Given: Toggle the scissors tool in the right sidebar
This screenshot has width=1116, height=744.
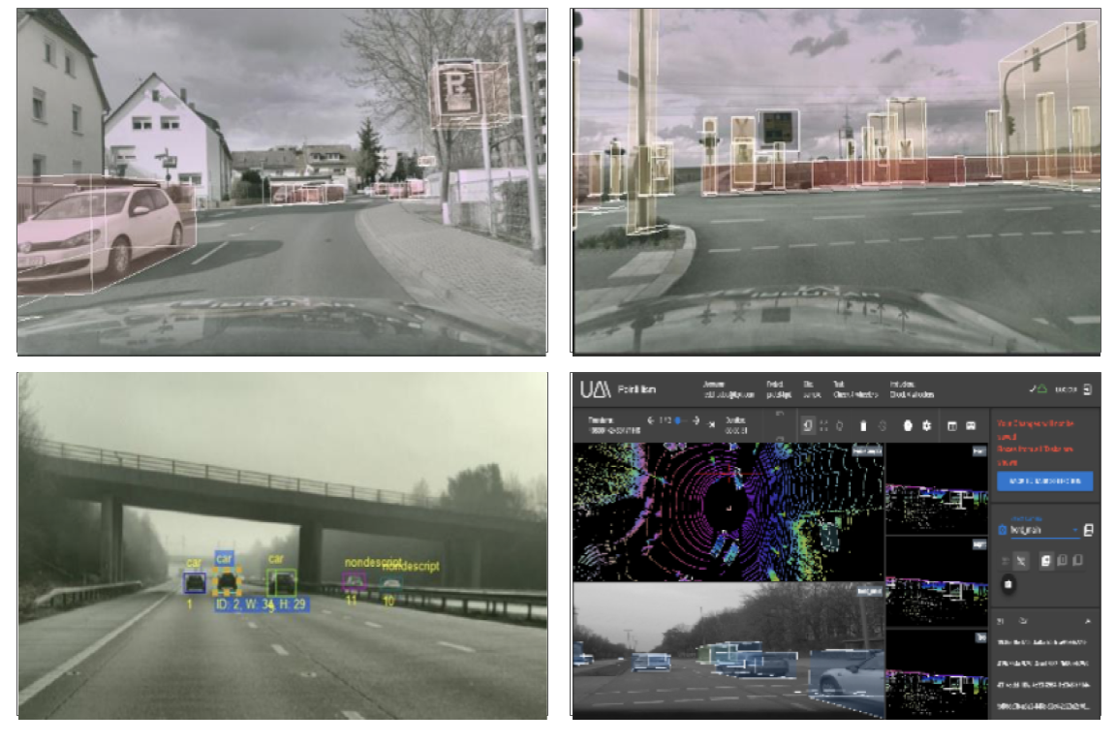Looking at the screenshot, I should [1021, 562].
